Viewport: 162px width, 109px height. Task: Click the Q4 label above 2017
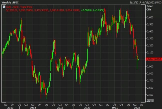coord(12,105)
